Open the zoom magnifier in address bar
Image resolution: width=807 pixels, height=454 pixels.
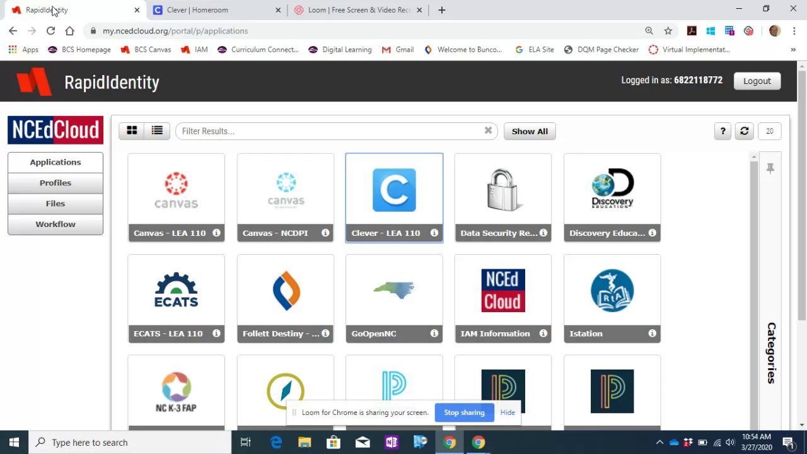(649, 31)
